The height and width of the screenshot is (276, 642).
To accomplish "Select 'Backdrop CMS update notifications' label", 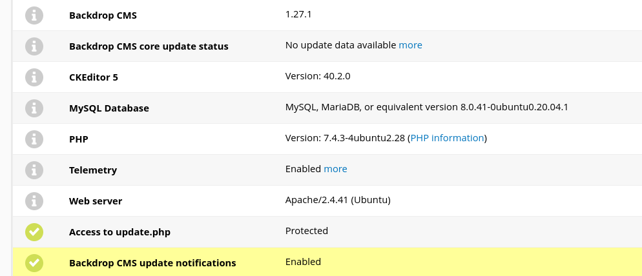I will click(152, 263).
